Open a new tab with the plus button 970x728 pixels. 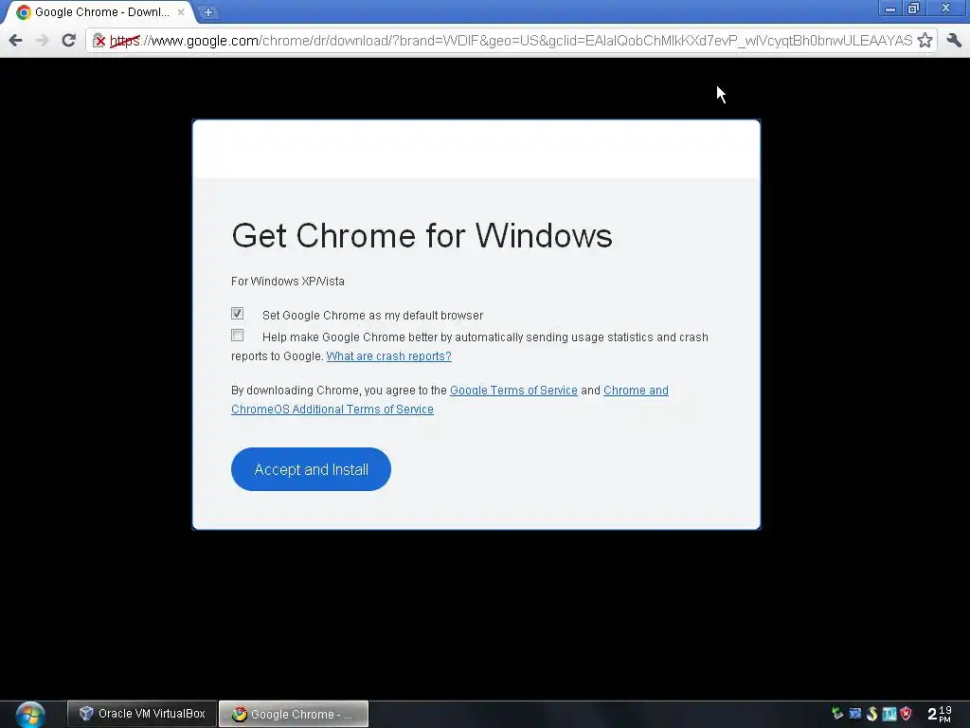click(208, 11)
